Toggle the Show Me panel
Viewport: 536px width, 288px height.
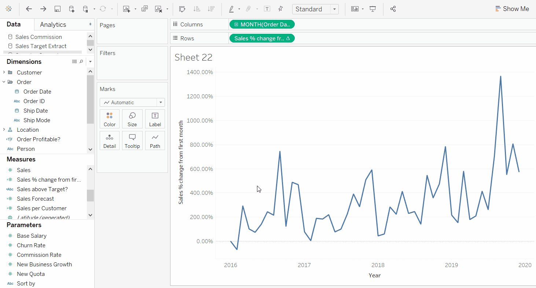tap(512, 9)
